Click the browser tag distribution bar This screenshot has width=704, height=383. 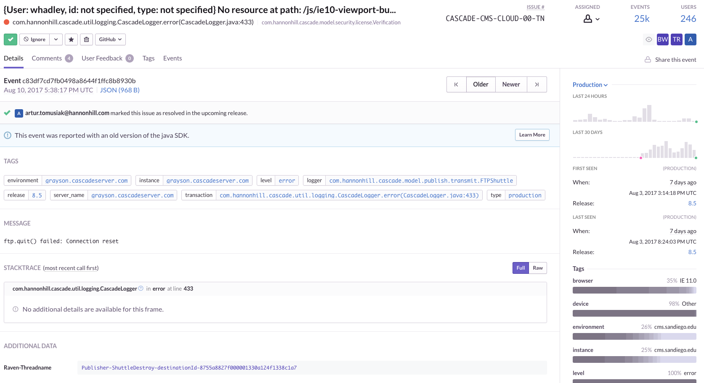pyautogui.click(x=635, y=290)
